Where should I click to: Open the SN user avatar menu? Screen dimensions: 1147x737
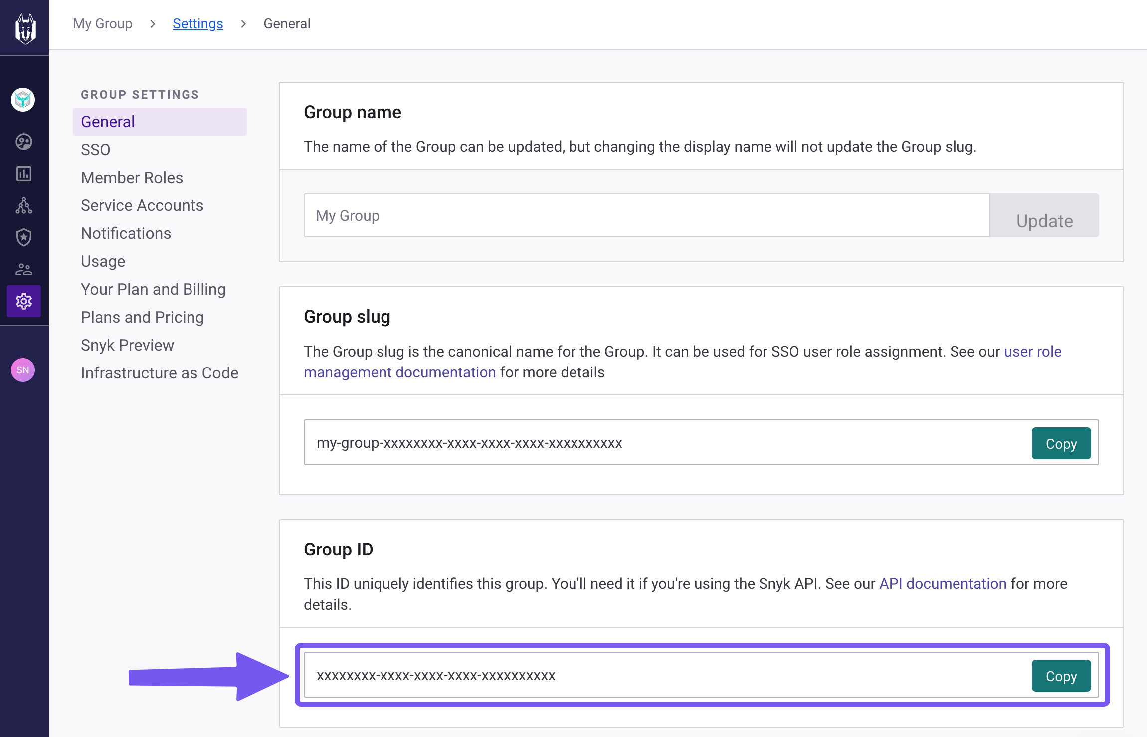23,370
